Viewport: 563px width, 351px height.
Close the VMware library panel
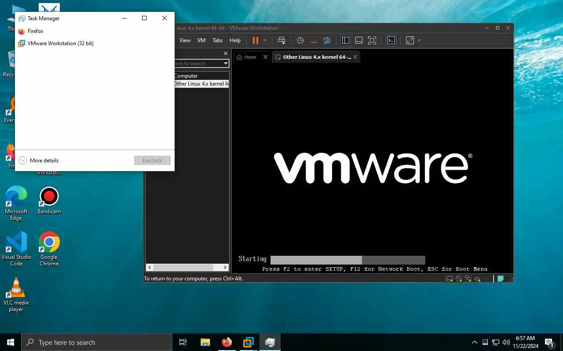pyautogui.click(x=226, y=54)
